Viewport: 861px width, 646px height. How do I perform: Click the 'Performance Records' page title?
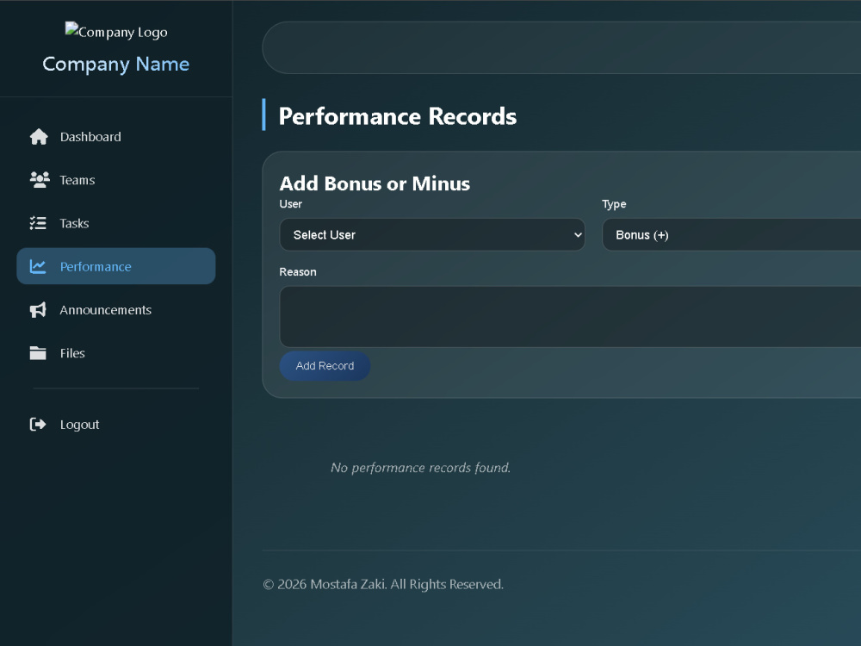(398, 116)
